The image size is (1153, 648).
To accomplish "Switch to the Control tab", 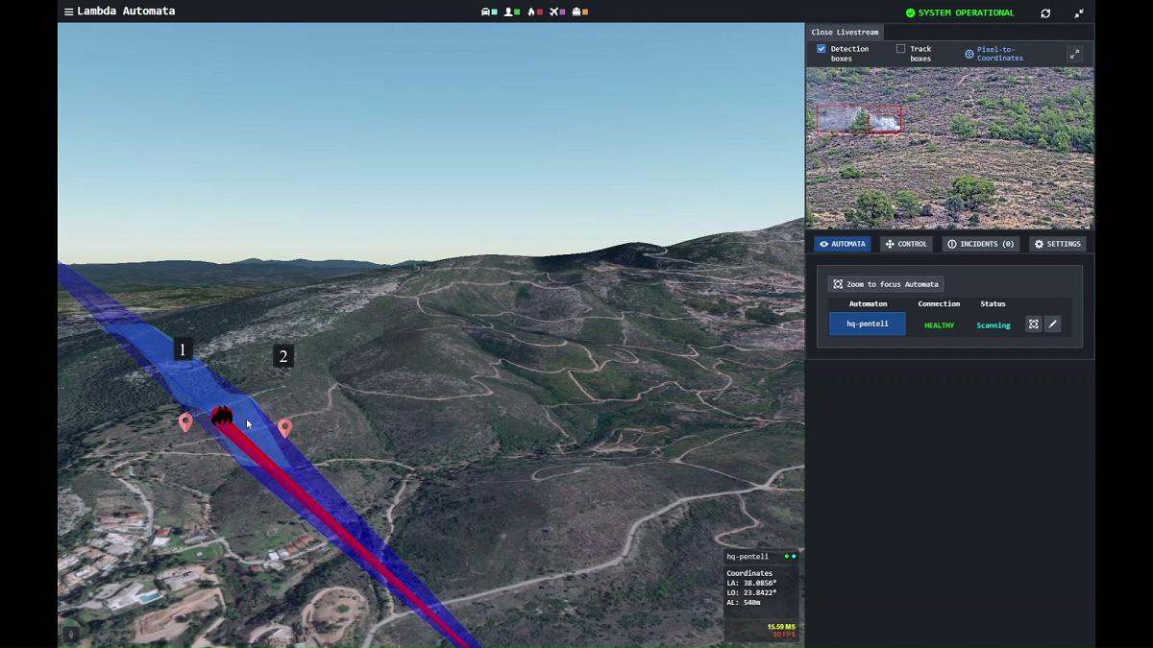I will (x=906, y=244).
